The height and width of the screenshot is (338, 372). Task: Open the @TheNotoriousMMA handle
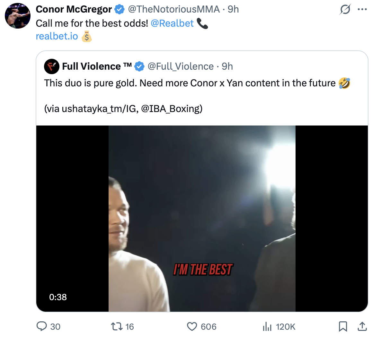pyautogui.click(x=174, y=9)
